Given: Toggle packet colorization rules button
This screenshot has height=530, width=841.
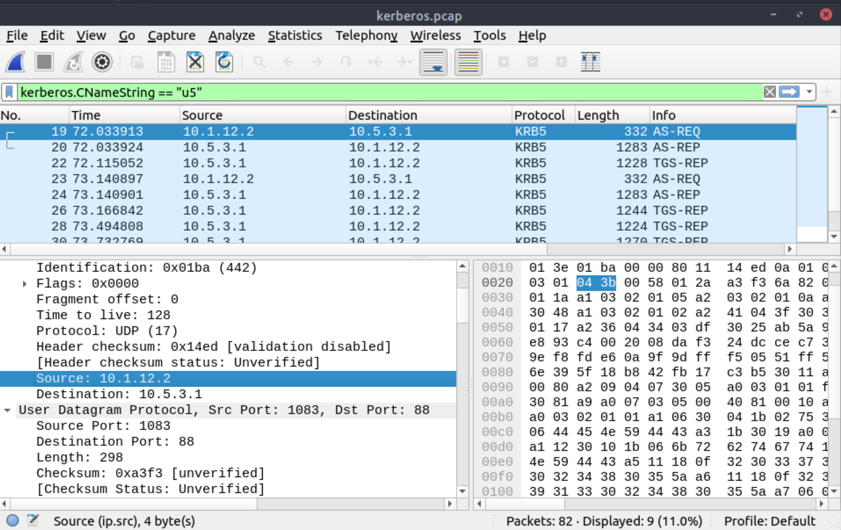Looking at the screenshot, I should point(468,62).
